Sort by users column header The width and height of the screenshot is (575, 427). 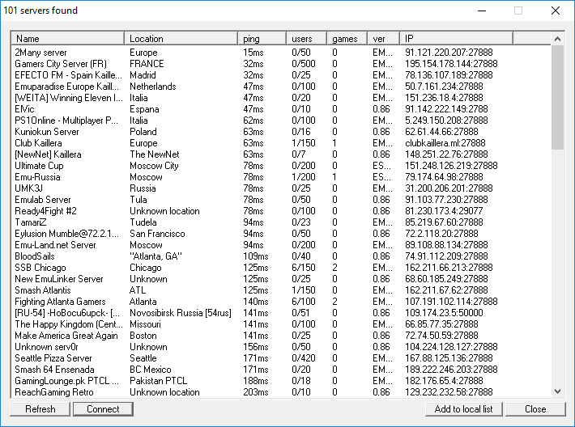(307, 39)
